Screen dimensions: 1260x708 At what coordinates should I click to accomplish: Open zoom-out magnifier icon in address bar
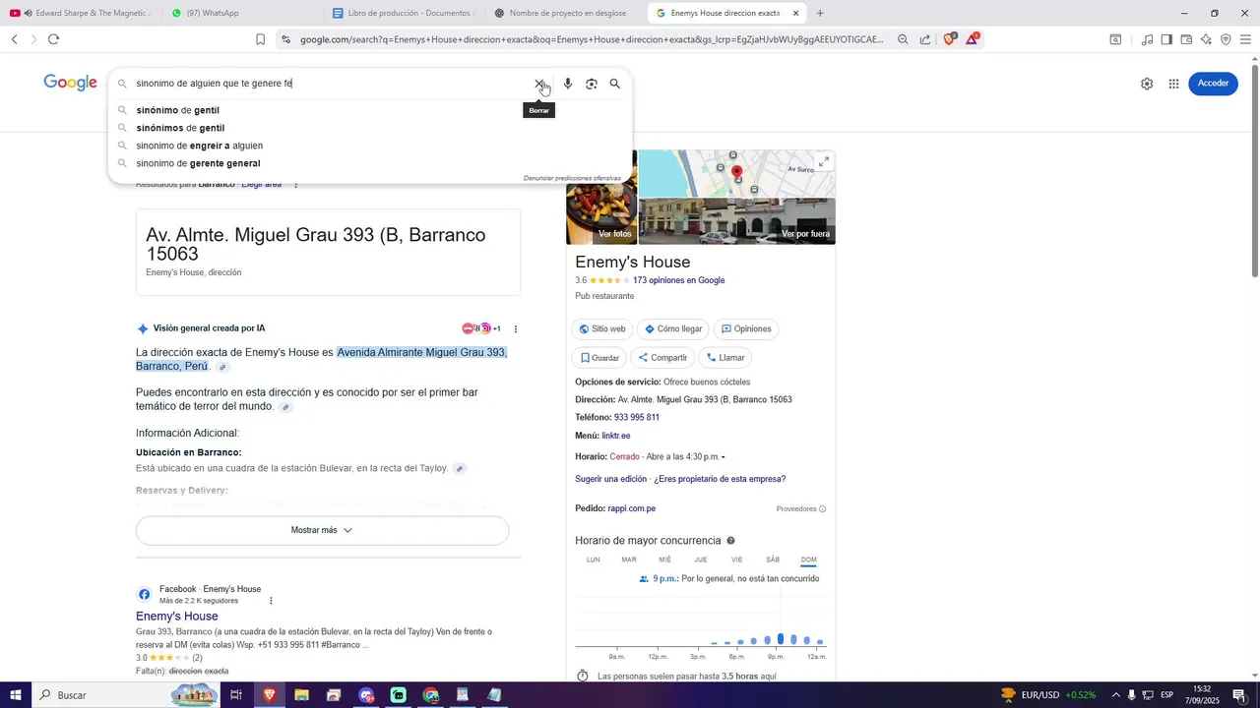click(x=903, y=39)
